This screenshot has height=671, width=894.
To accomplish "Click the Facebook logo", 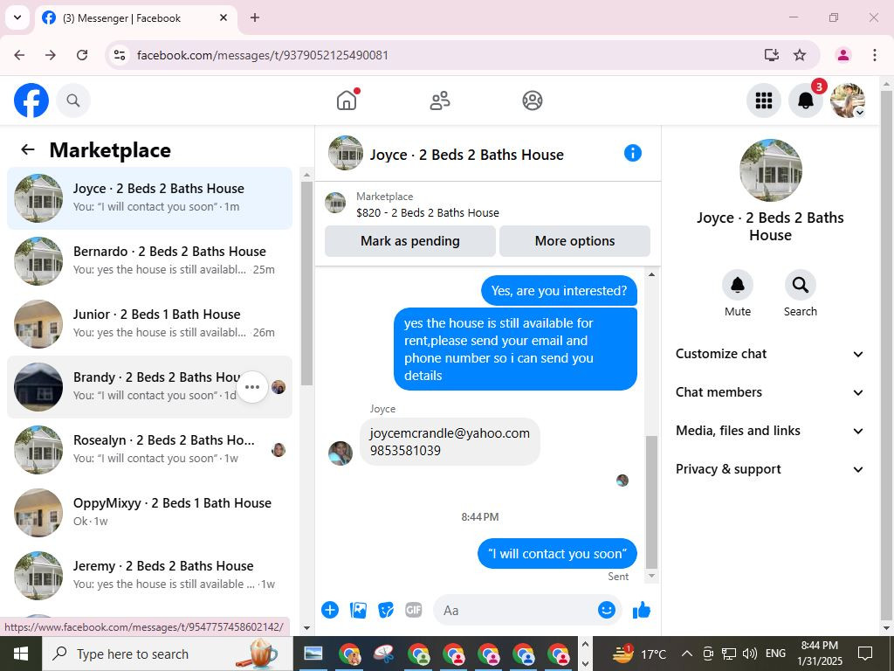I will click(x=31, y=100).
